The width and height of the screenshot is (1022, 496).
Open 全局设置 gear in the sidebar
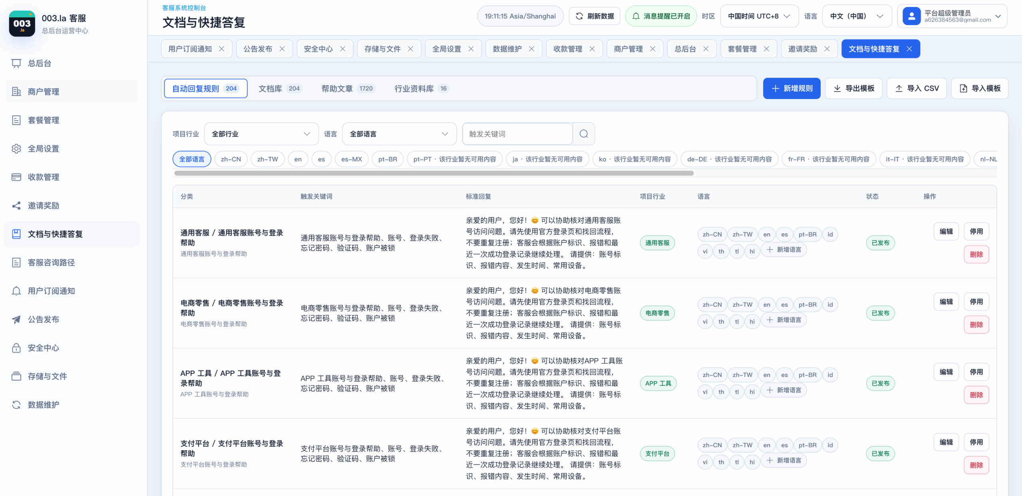point(16,149)
